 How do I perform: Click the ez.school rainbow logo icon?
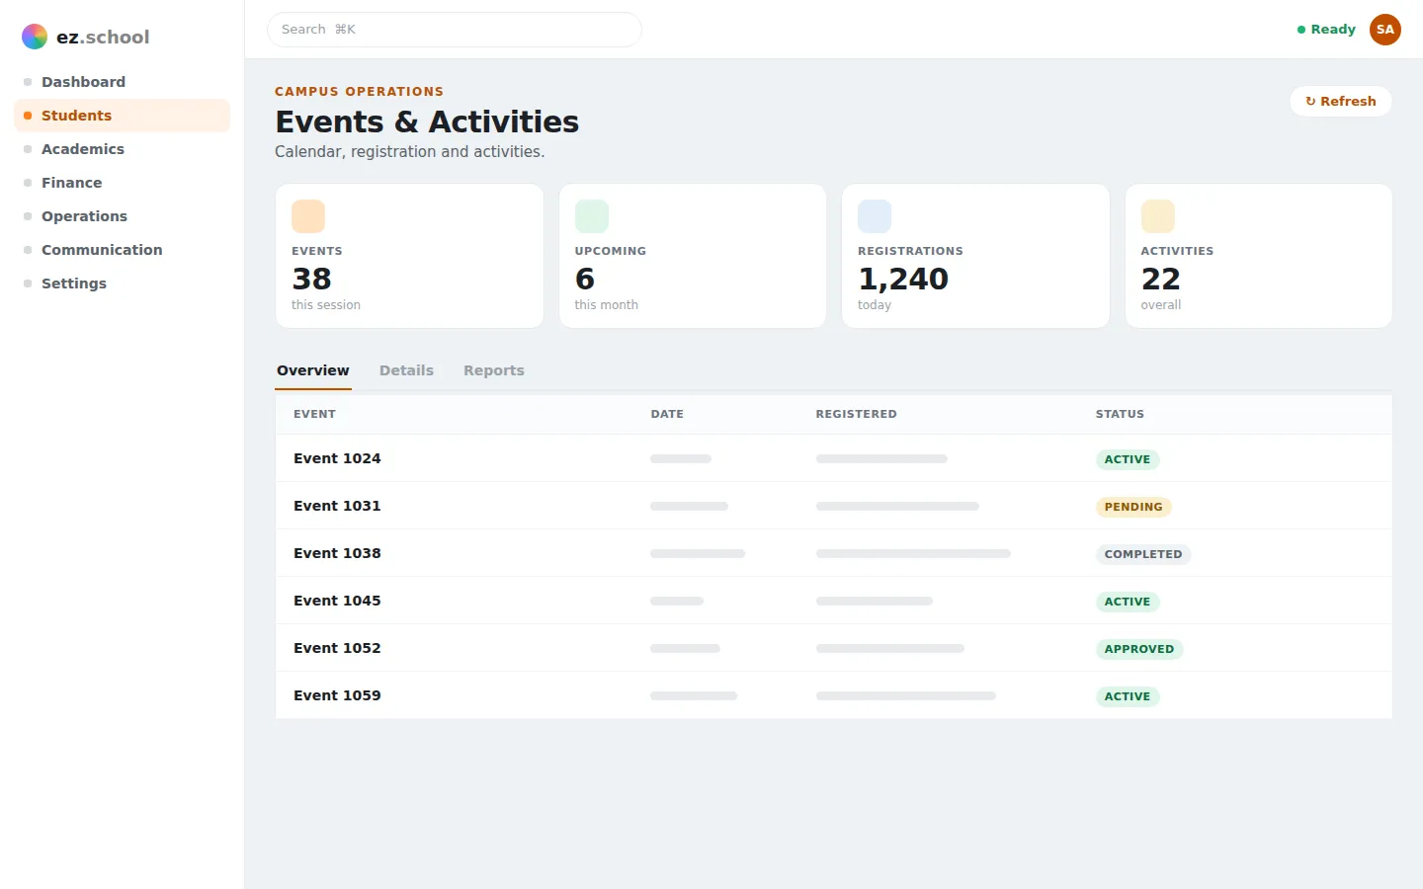click(35, 37)
